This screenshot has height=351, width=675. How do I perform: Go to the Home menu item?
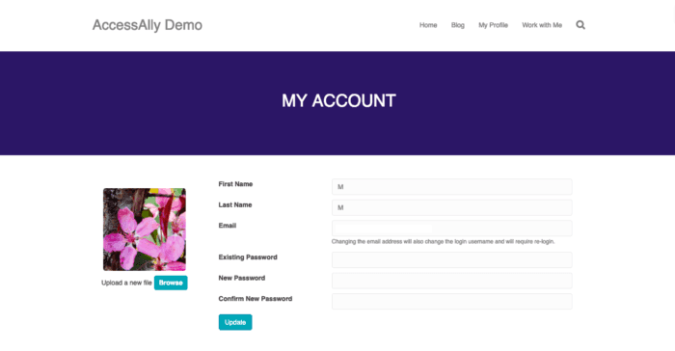[x=428, y=25]
